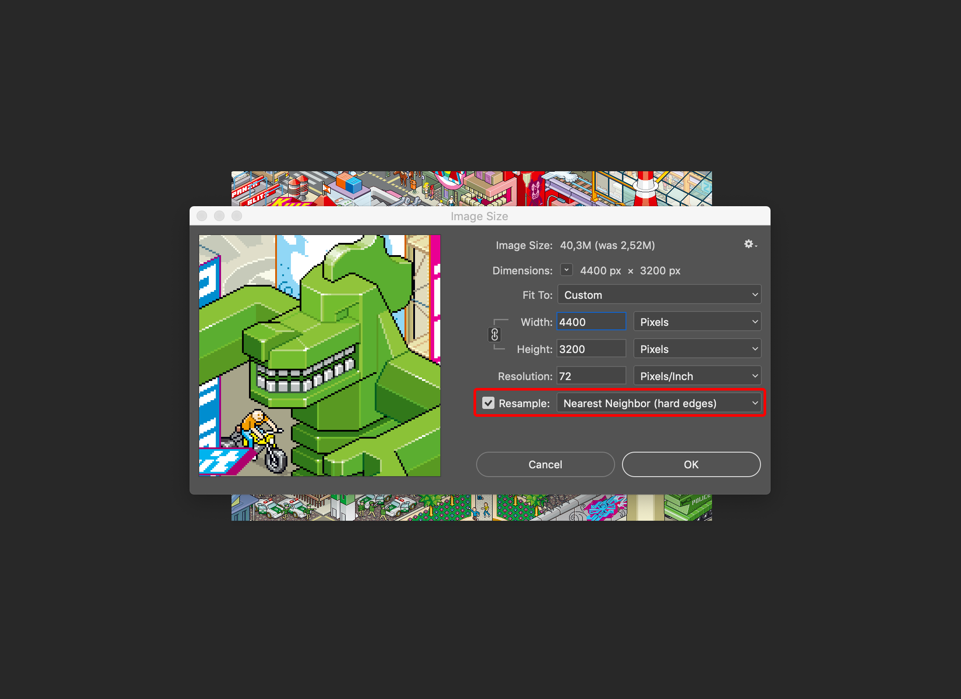Enable the Resample toggle checkbox
This screenshot has width=961, height=699.
(486, 403)
